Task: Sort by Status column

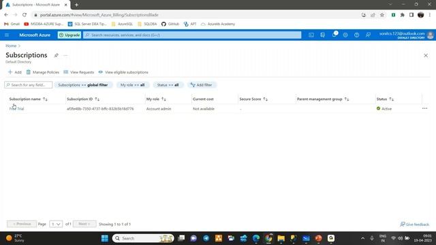Action: [x=385, y=99]
